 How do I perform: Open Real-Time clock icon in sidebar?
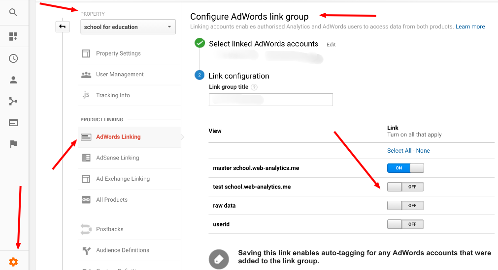[x=13, y=58]
